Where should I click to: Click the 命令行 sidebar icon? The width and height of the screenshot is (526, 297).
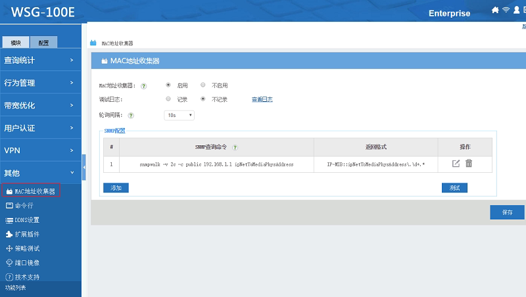pyautogui.click(x=9, y=206)
